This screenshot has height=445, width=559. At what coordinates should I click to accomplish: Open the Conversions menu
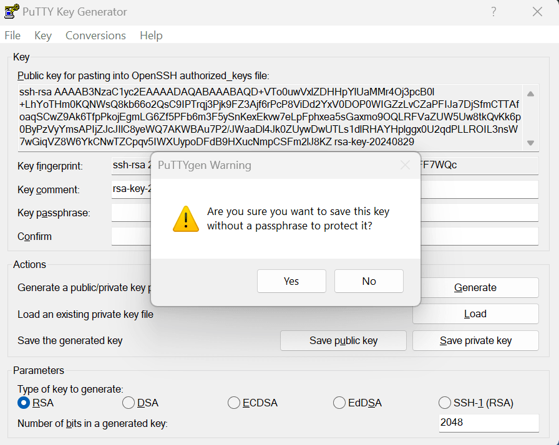(95, 36)
